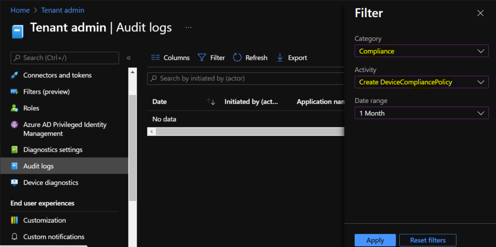
Task: Click the sidebar scroll up arrow
Action: click(133, 72)
